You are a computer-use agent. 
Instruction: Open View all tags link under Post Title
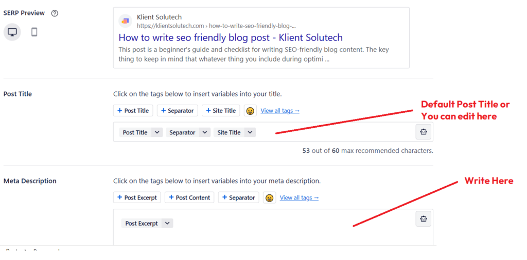pyautogui.click(x=280, y=111)
